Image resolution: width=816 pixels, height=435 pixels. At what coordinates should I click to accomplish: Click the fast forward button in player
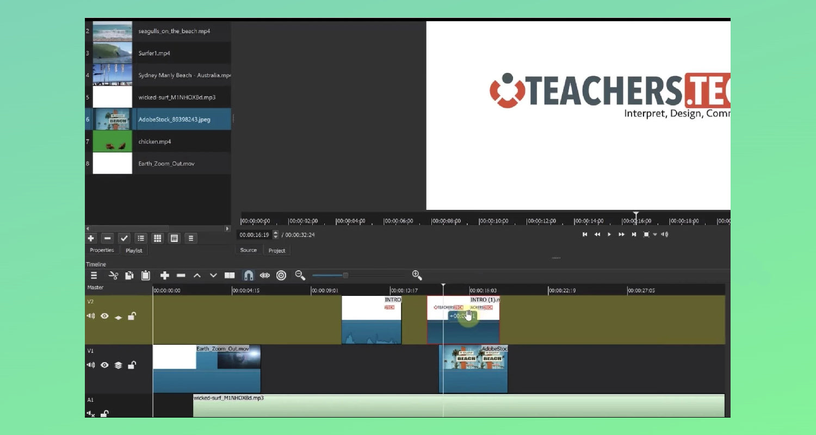tap(621, 234)
